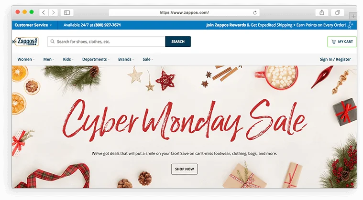Expand the Customer Service dropdown
The width and height of the screenshot is (363, 200).
[x=33, y=25]
